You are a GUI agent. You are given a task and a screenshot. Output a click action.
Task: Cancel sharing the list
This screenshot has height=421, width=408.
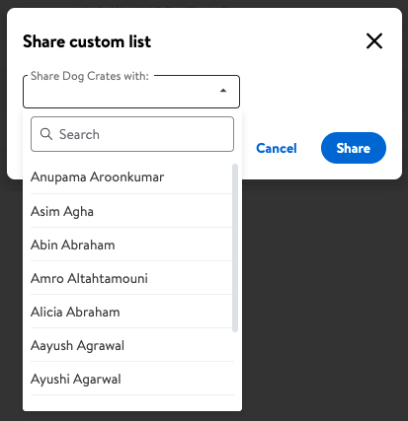click(x=277, y=148)
